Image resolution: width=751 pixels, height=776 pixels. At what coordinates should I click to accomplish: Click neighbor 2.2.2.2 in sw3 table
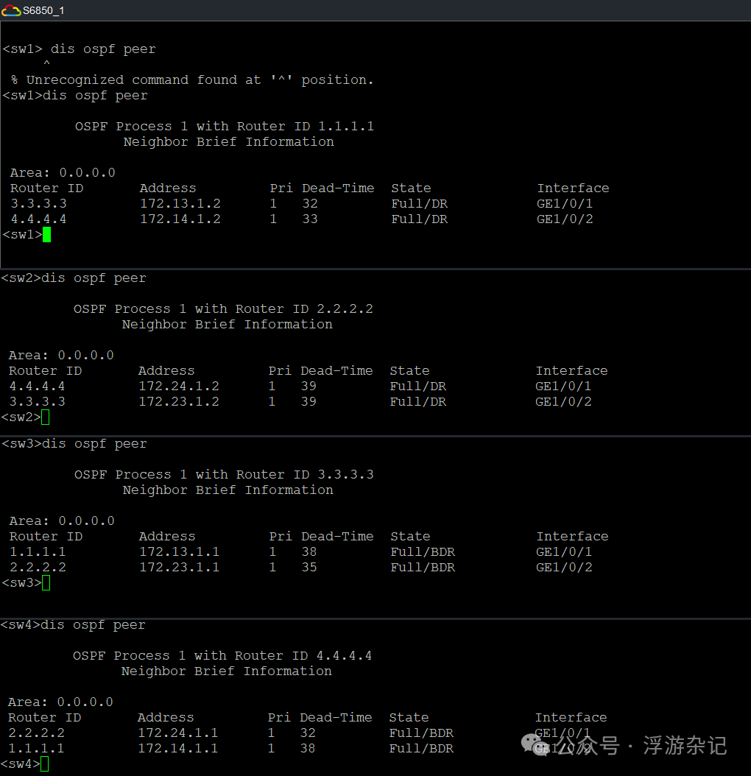point(38,567)
